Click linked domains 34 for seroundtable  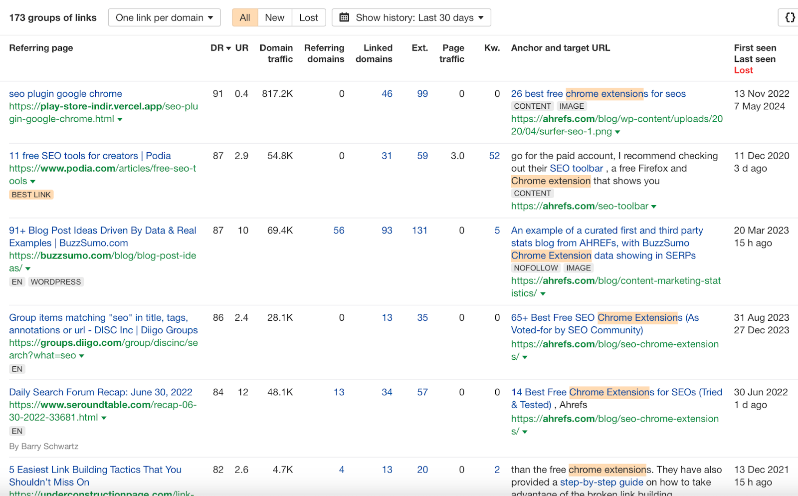[x=387, y=392]
